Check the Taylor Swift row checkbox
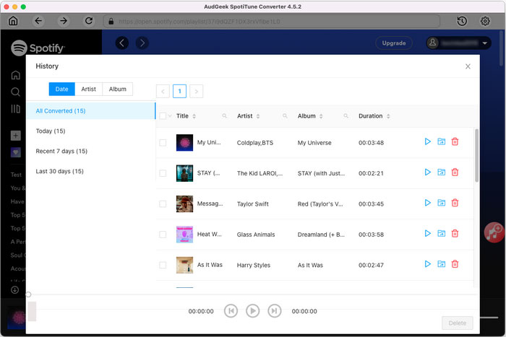 pos(163,204)
